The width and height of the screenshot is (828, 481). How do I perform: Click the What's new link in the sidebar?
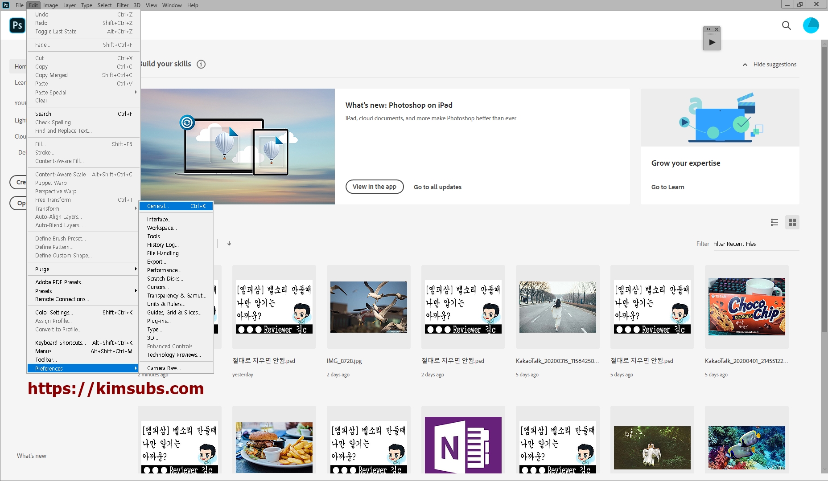click(32, 456)
